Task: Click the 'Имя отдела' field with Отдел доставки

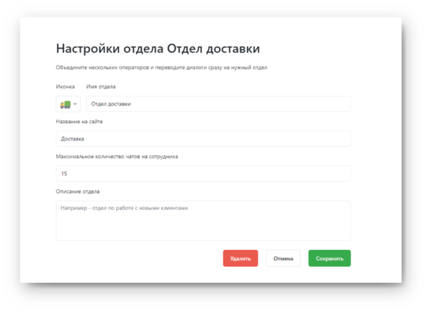Action: pos(218,104)
